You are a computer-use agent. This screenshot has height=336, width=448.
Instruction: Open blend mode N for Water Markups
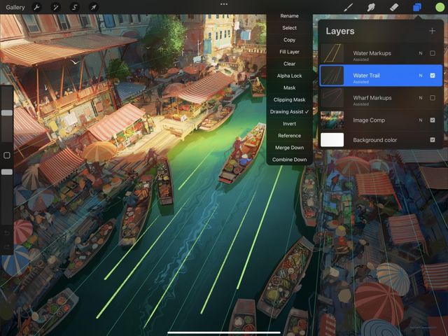coord(421,53)
